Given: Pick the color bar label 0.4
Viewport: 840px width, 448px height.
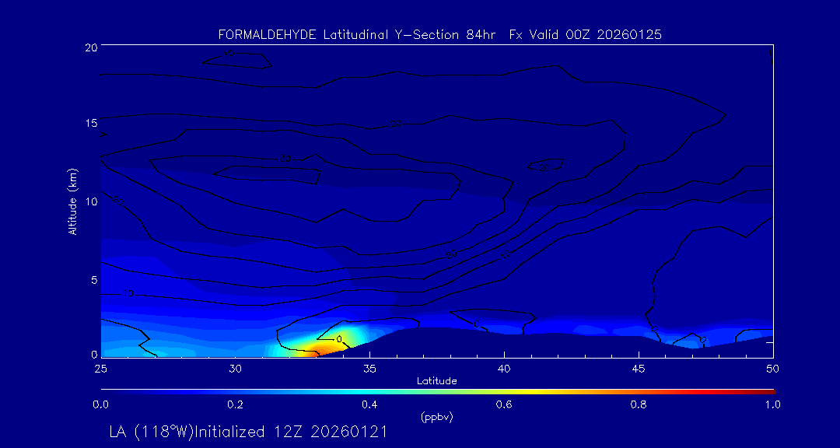Looking at the screenshot, I should click(x=369, y=405).
